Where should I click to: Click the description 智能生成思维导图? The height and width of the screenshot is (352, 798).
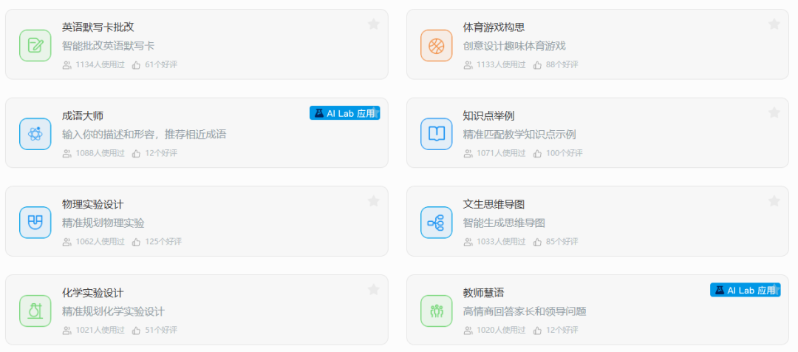tap(505, 223)
